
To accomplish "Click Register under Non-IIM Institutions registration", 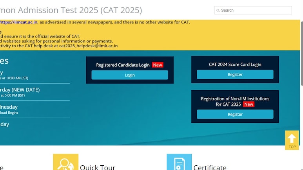I will coord(235,114).
